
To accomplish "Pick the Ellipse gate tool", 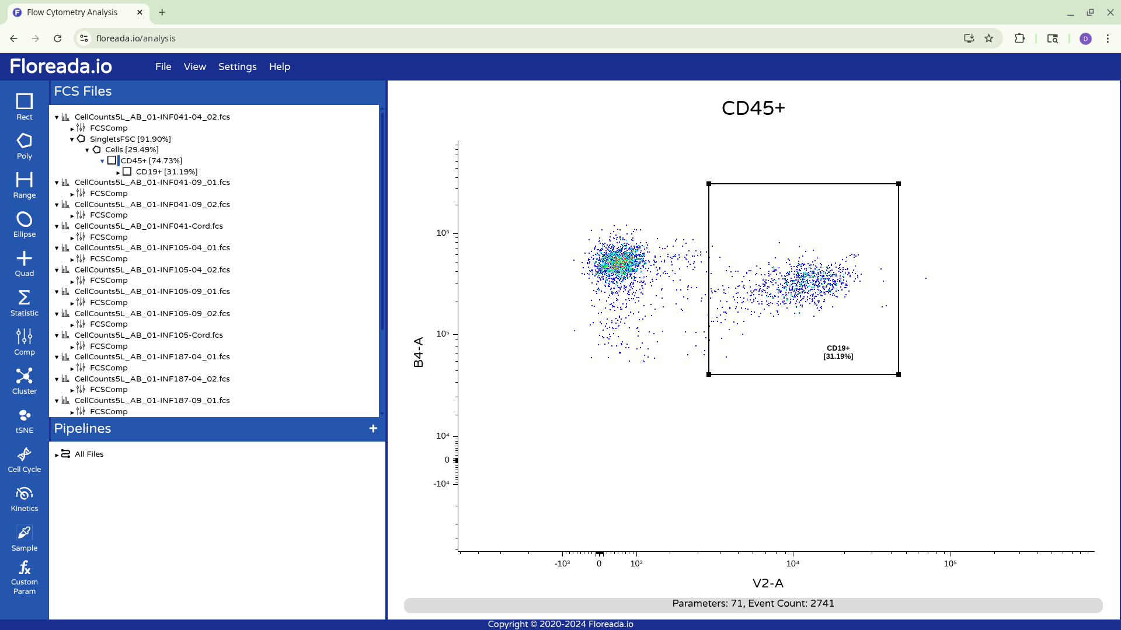I will point(24,224).
